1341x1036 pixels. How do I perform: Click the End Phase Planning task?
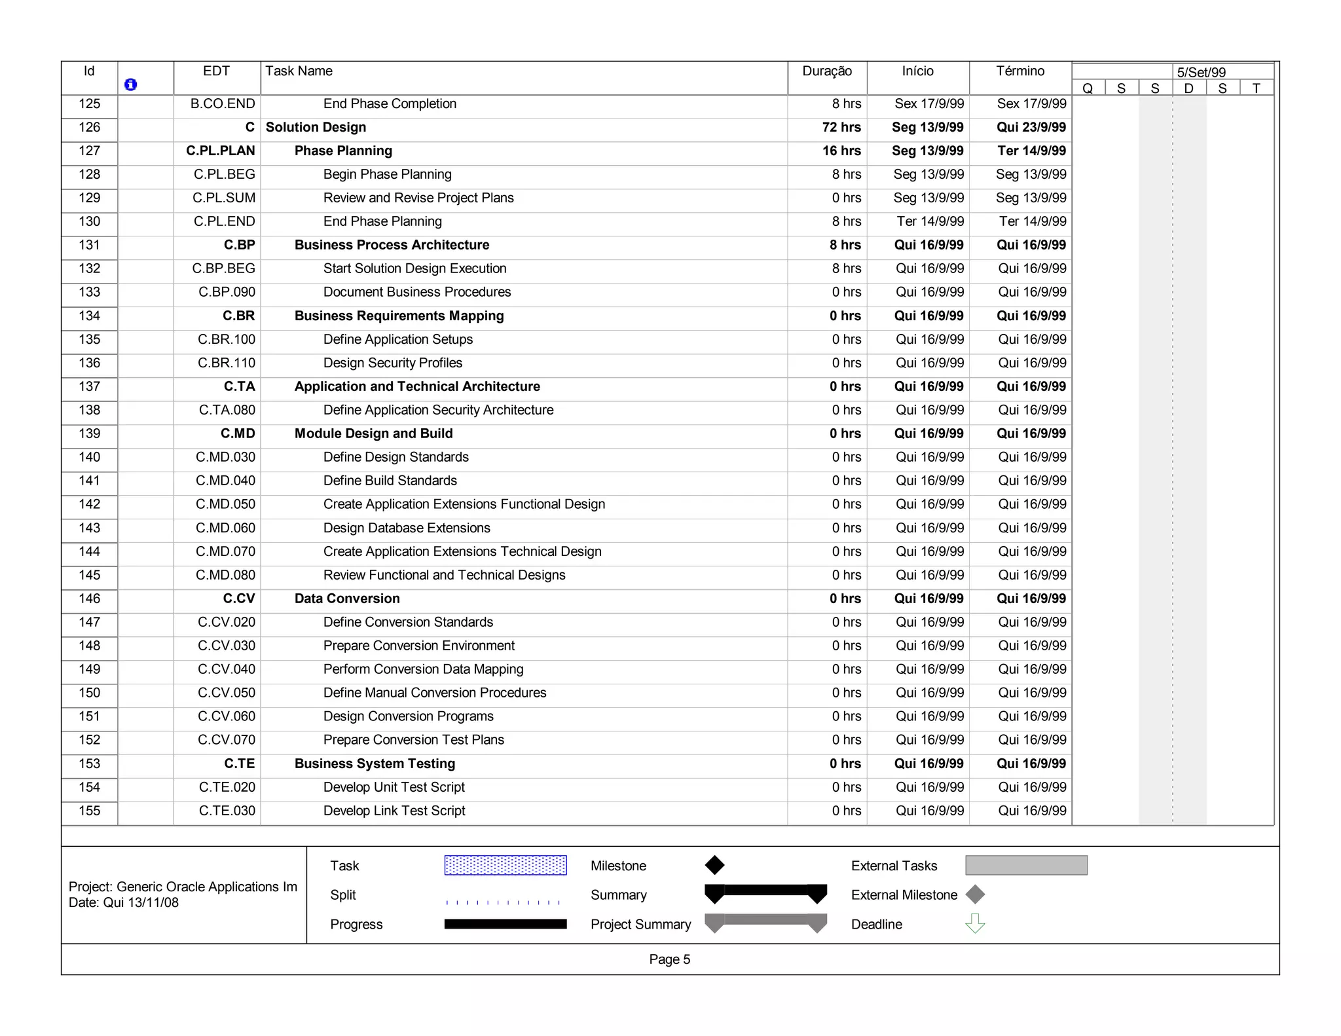point(382,221)
